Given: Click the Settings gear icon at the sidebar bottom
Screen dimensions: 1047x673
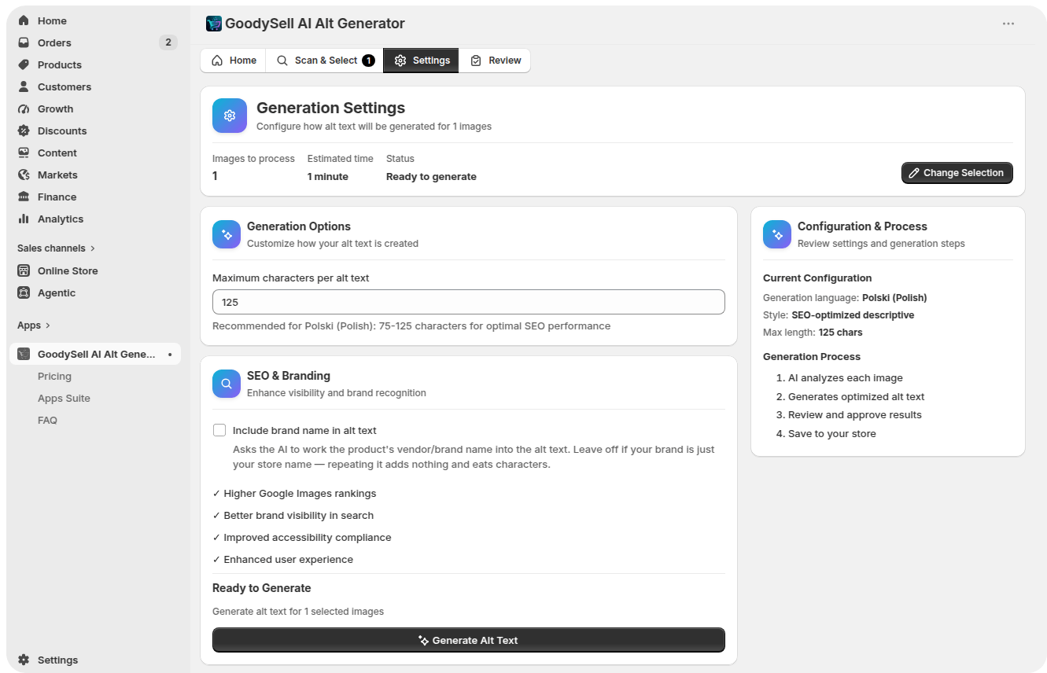Looking at the screenshot, I should pos(24,660).
